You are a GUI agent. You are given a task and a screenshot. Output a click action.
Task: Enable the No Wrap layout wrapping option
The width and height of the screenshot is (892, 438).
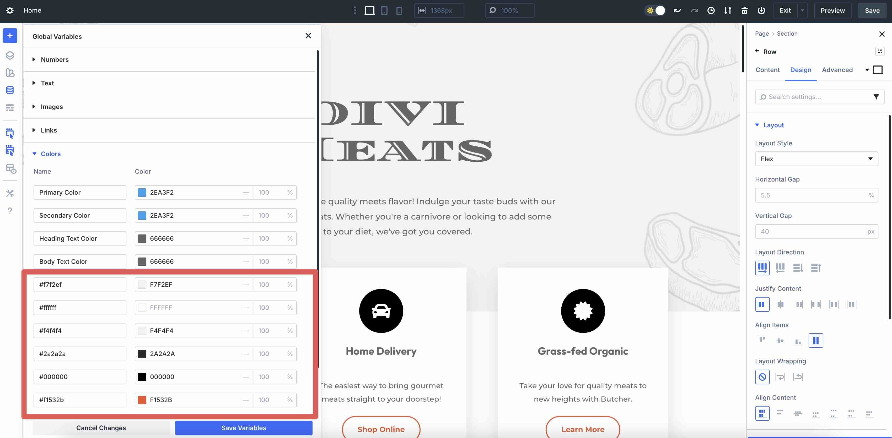click(762, 377)
